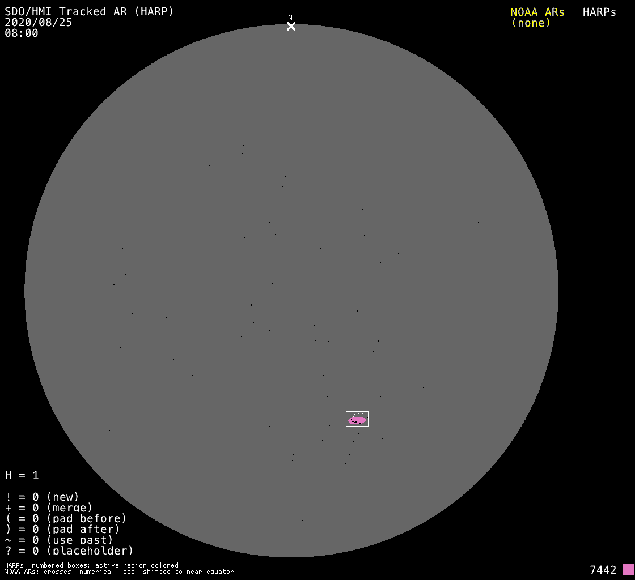This screenshot has width=635, height=580.
Task: Select the HARPs heading
Action: pos(599,12)
